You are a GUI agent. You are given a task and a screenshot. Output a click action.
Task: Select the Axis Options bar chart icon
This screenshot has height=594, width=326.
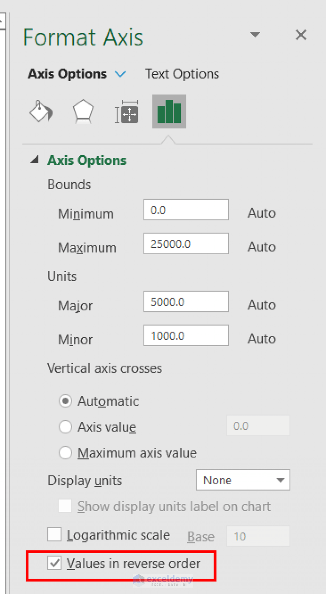(x=169, y=111)
